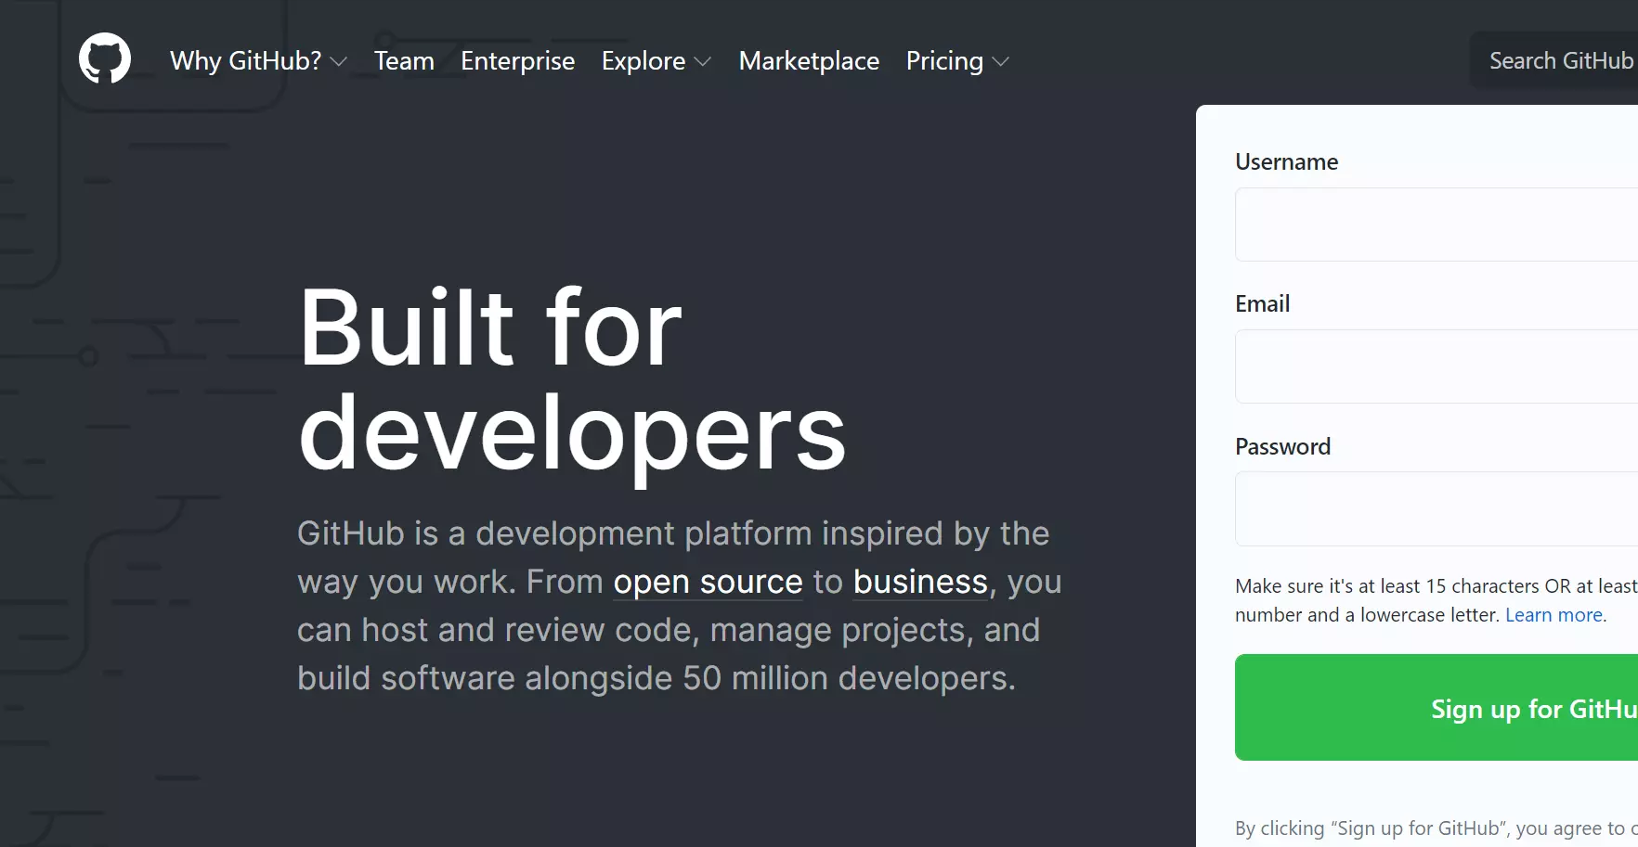
Task: Open the Marketplace link
Action: (809, 61)
